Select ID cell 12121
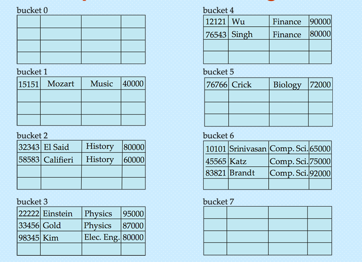Screen dimensions: 362x262 coord(216,21)
